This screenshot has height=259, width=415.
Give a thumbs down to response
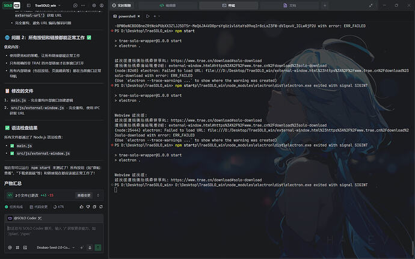tap(88, 207)
